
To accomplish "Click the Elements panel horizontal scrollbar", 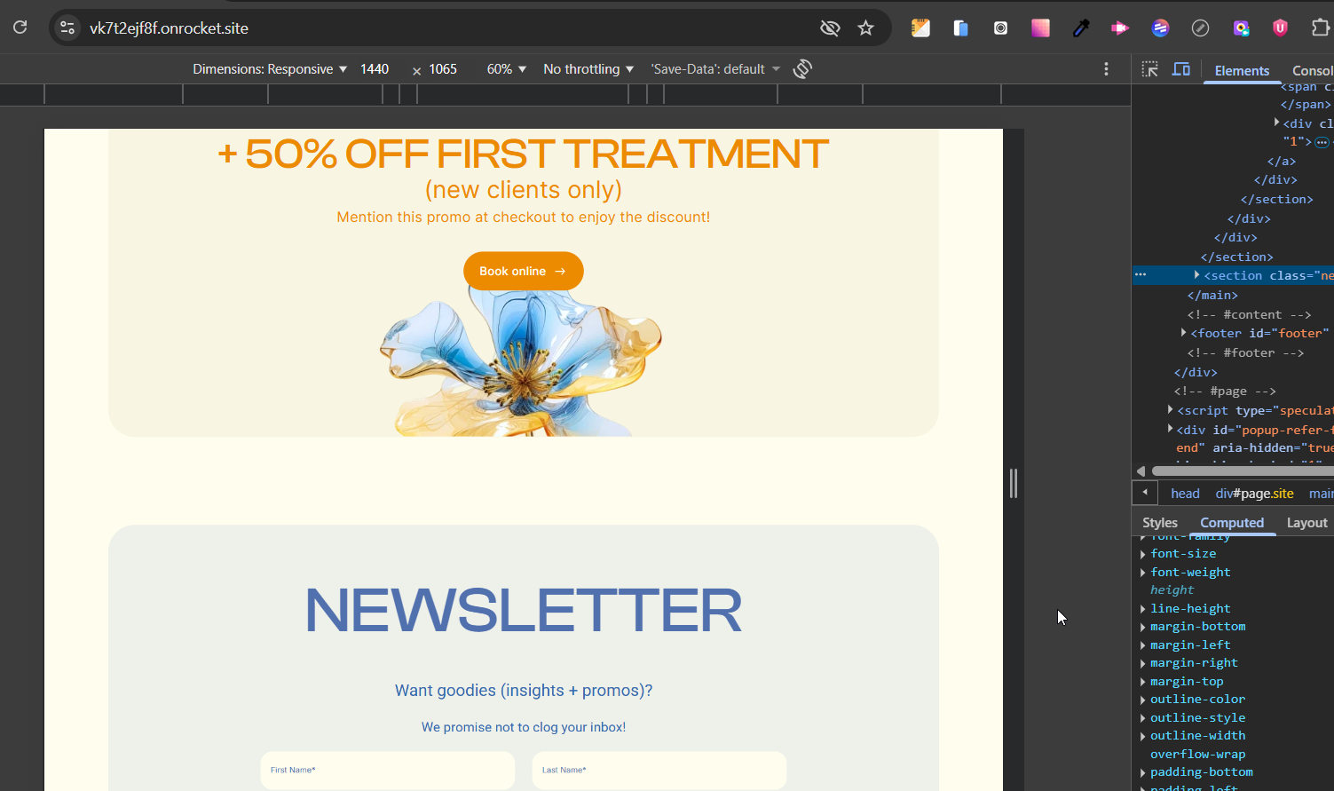I will (x=1243, y=471).
